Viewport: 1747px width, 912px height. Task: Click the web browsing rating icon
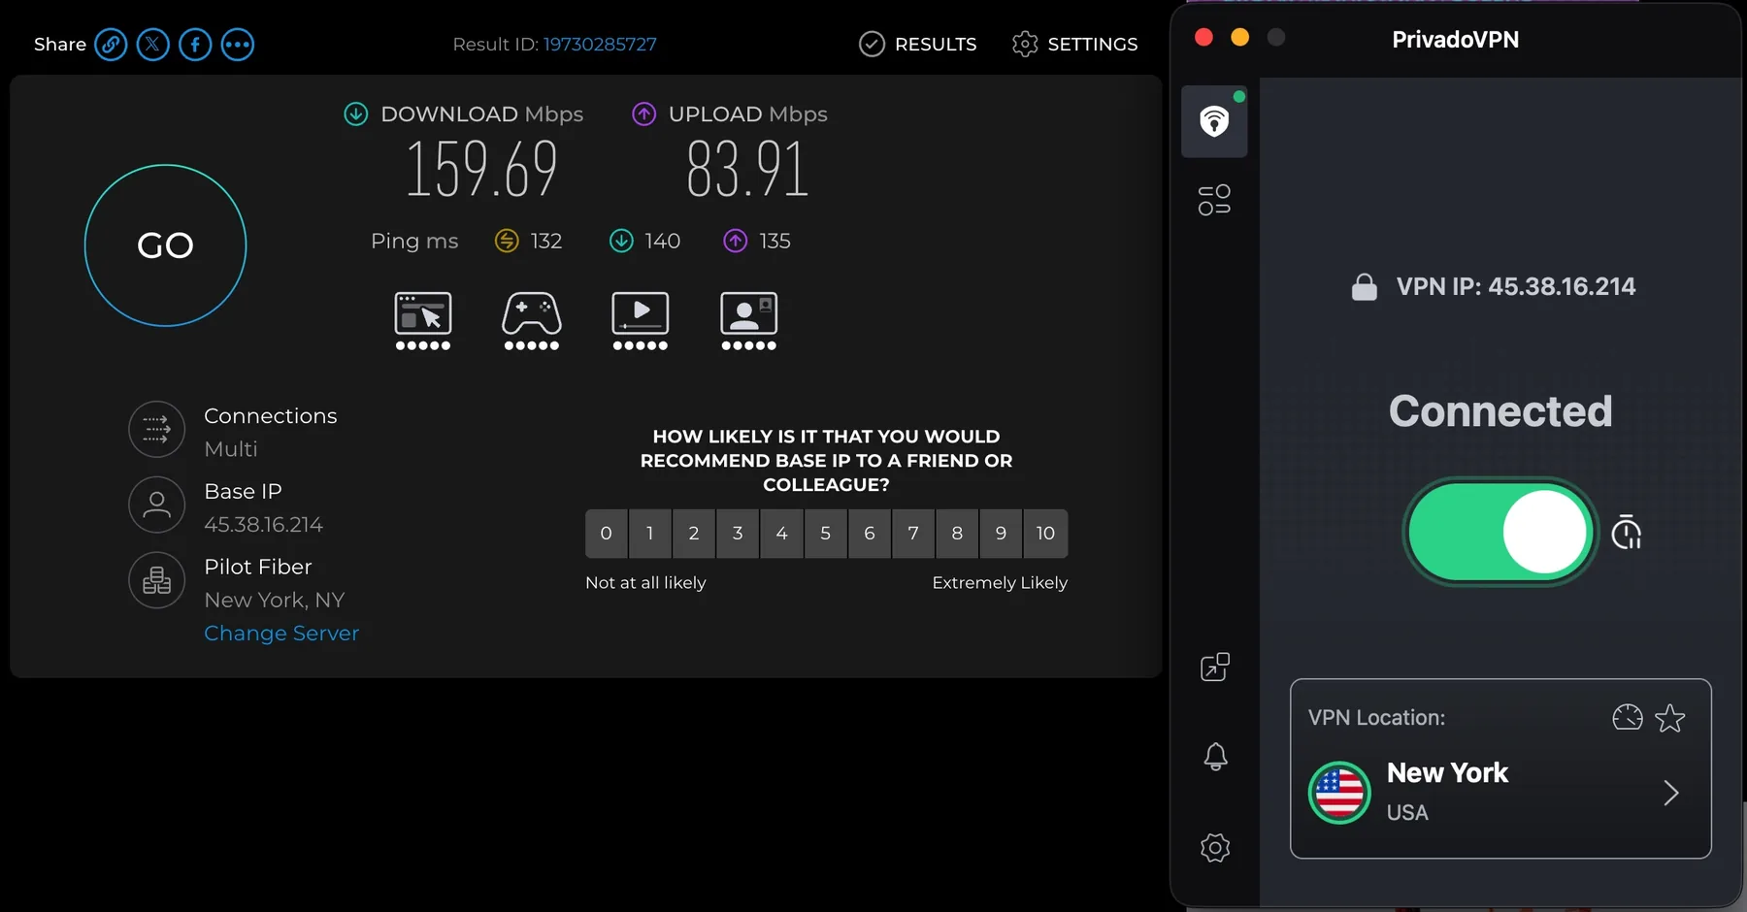point(423,321)
